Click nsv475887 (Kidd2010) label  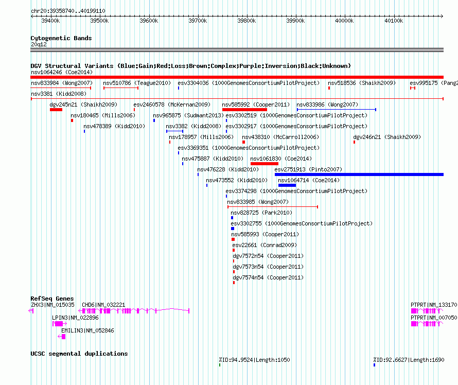pos(213,159)
